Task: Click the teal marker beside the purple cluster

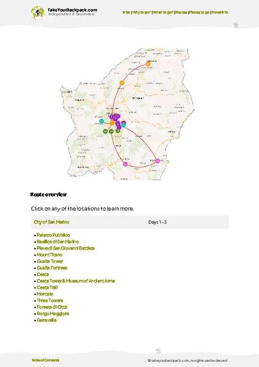Action: coord(124,125)
